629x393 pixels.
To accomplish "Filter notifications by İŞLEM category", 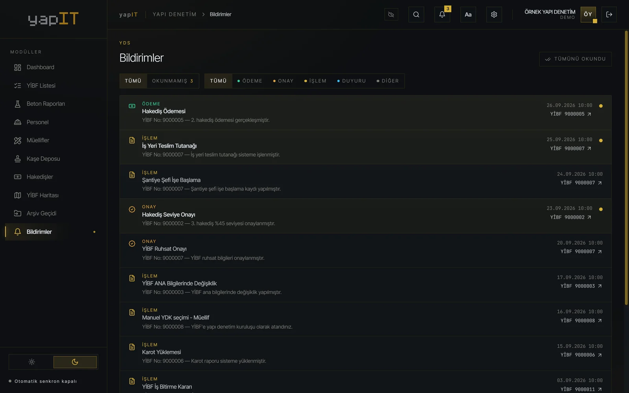I will (315, 81).
